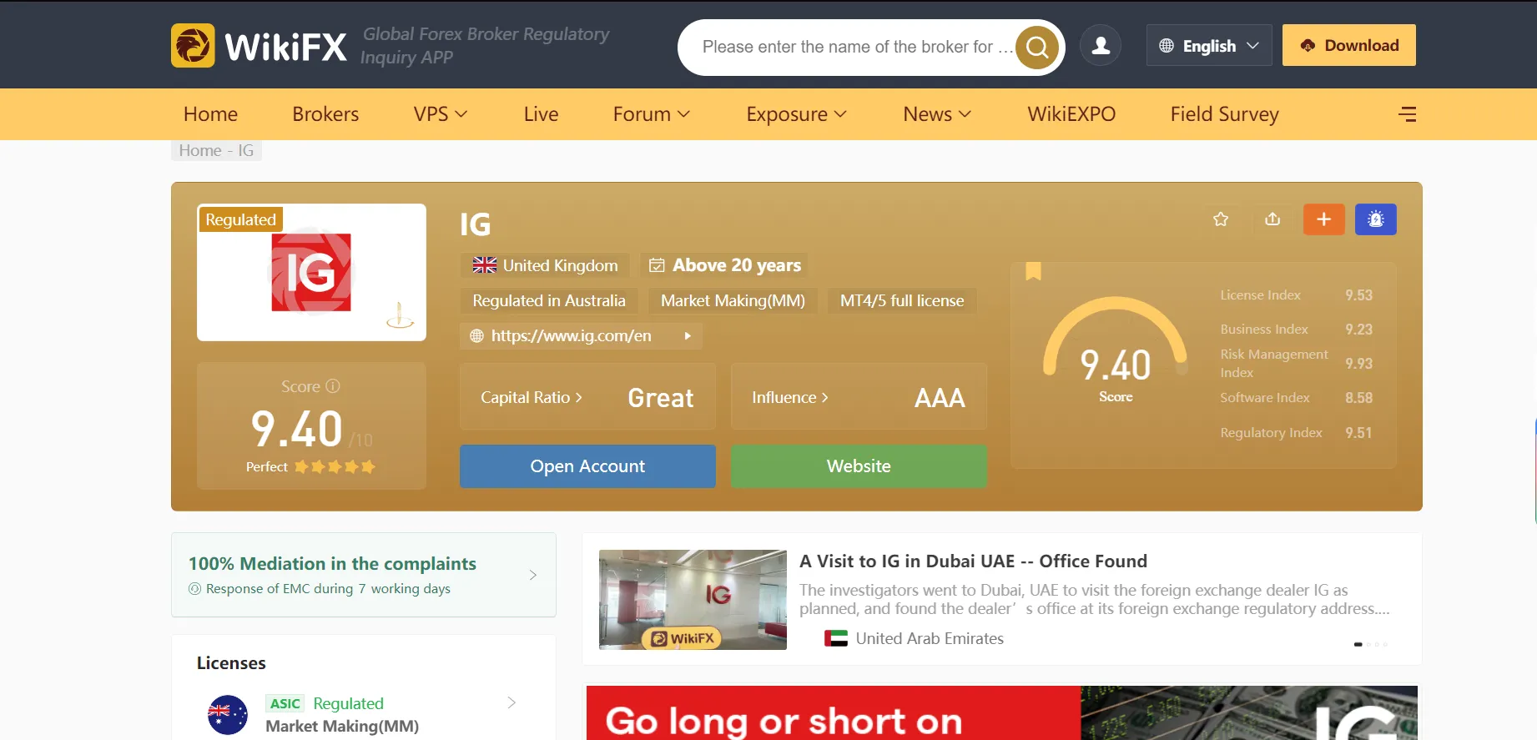Image resolution: width=1537 pixels, height=740 pixels.
Task: Expand the VPS menu
Action: pyautogui.click(x=440, y=114)
